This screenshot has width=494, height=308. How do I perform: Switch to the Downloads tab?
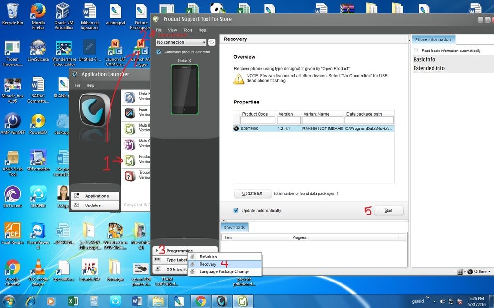(x=234, y=227)
